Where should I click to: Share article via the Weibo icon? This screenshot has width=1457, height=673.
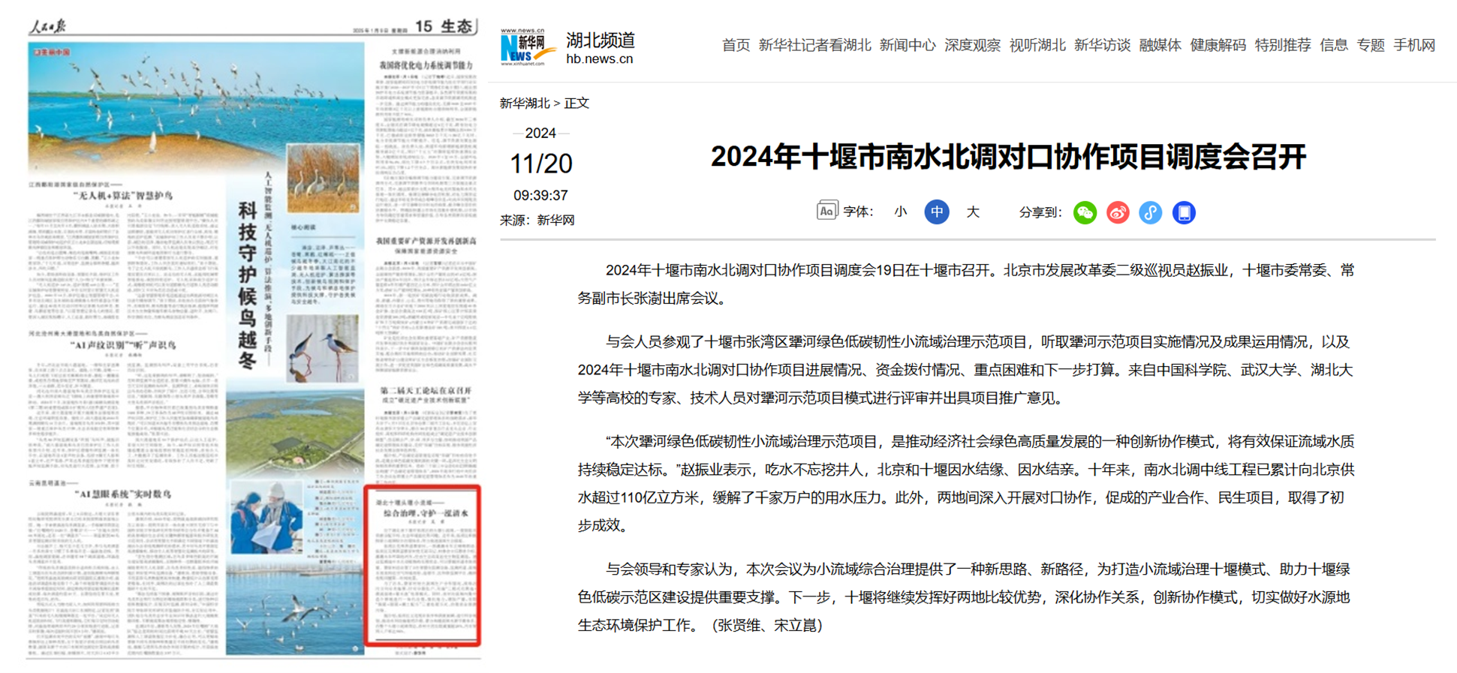click(x=1118, y=213)
